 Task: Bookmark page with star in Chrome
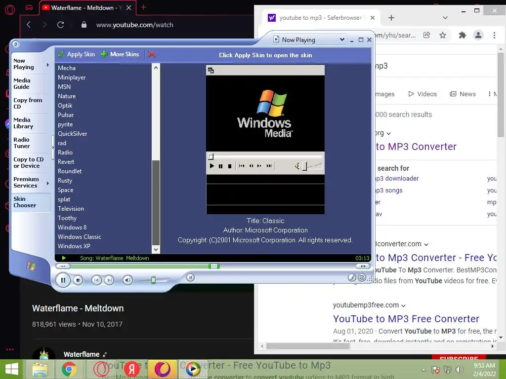(x=443, y=35)
